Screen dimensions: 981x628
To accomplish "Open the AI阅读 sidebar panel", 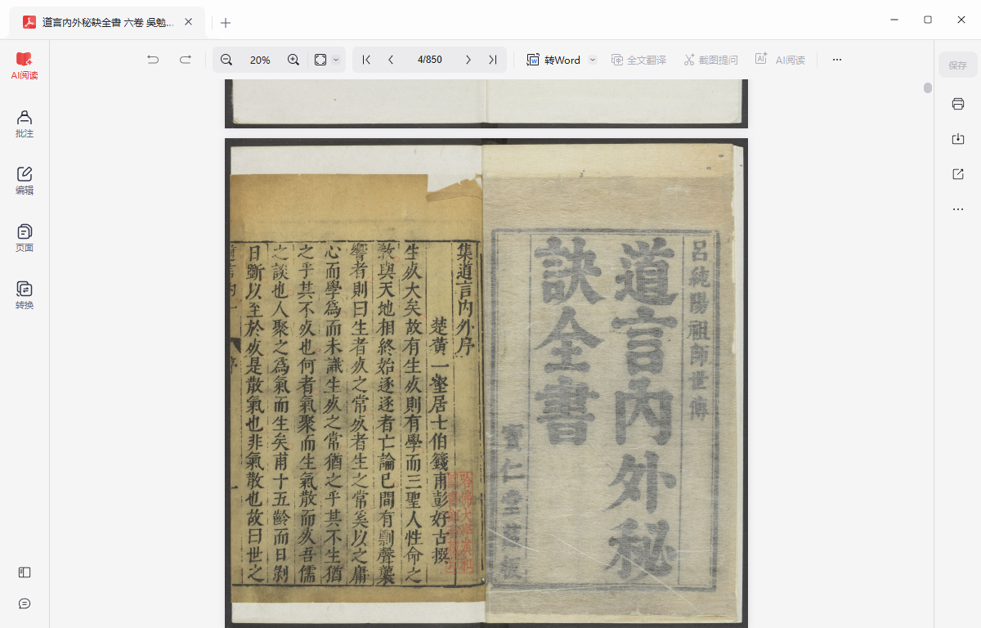I will click(25, 66).
